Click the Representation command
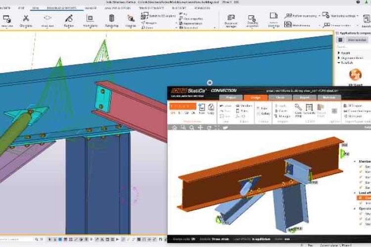Viewport: 371px width, 247px height. point(191,23)
